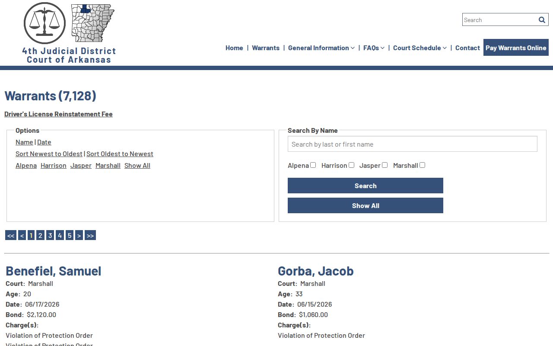
Task: Enable the Marshall court checkbox
Action: pos(423,165)
